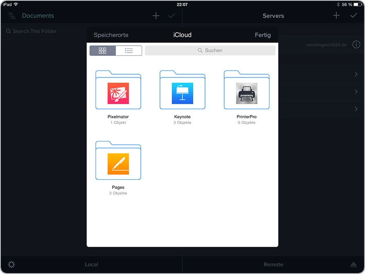Switch to grid view in iCloud picker
Screen dimensions: 365x274
(102, 51)
